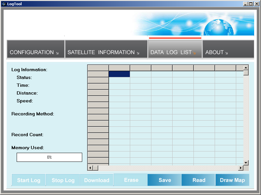The width and height of the screenshot is (261, 195).
Task: Click the Memory Used progress bar
Action: coord(49,157)
